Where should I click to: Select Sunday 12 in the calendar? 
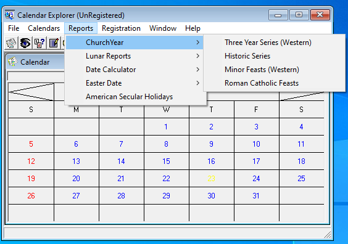click(x=31, y=161)
